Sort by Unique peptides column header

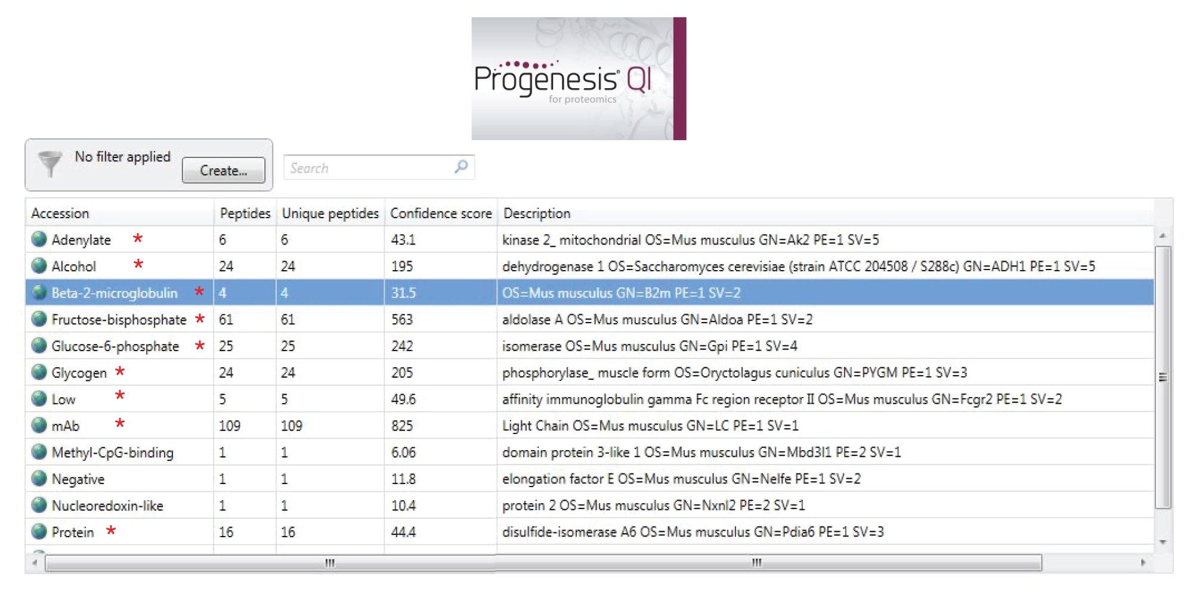click(x=330, y=213)
